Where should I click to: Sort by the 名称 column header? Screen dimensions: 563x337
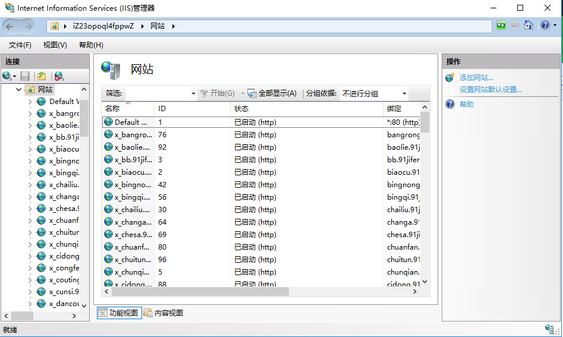click(x=128, y=109)
